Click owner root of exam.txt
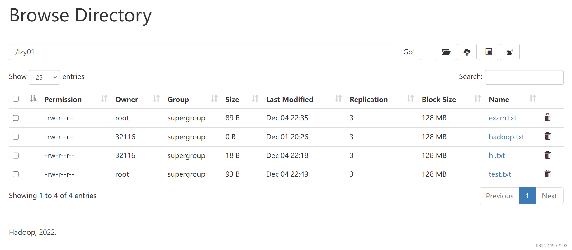The image size is (572, 250). (x=122, y=118)
